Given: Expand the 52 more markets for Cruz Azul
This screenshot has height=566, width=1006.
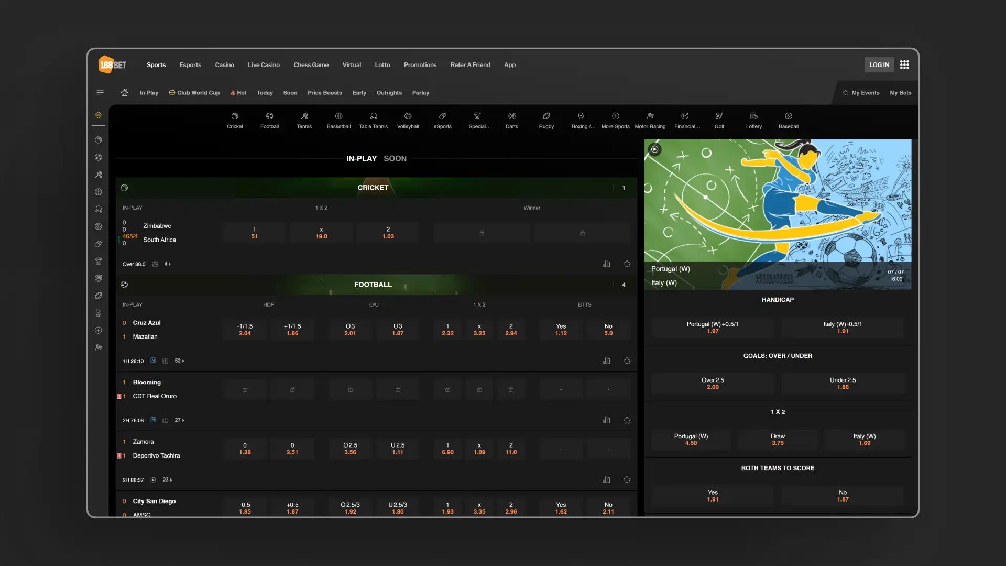Looking at the screenshot, I should [x=179, y=361].
